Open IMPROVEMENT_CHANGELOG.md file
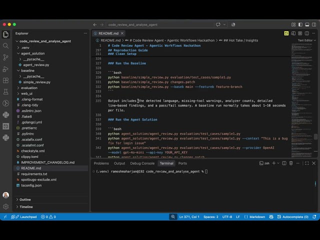The image size is (320, 240). coord(48,162)
